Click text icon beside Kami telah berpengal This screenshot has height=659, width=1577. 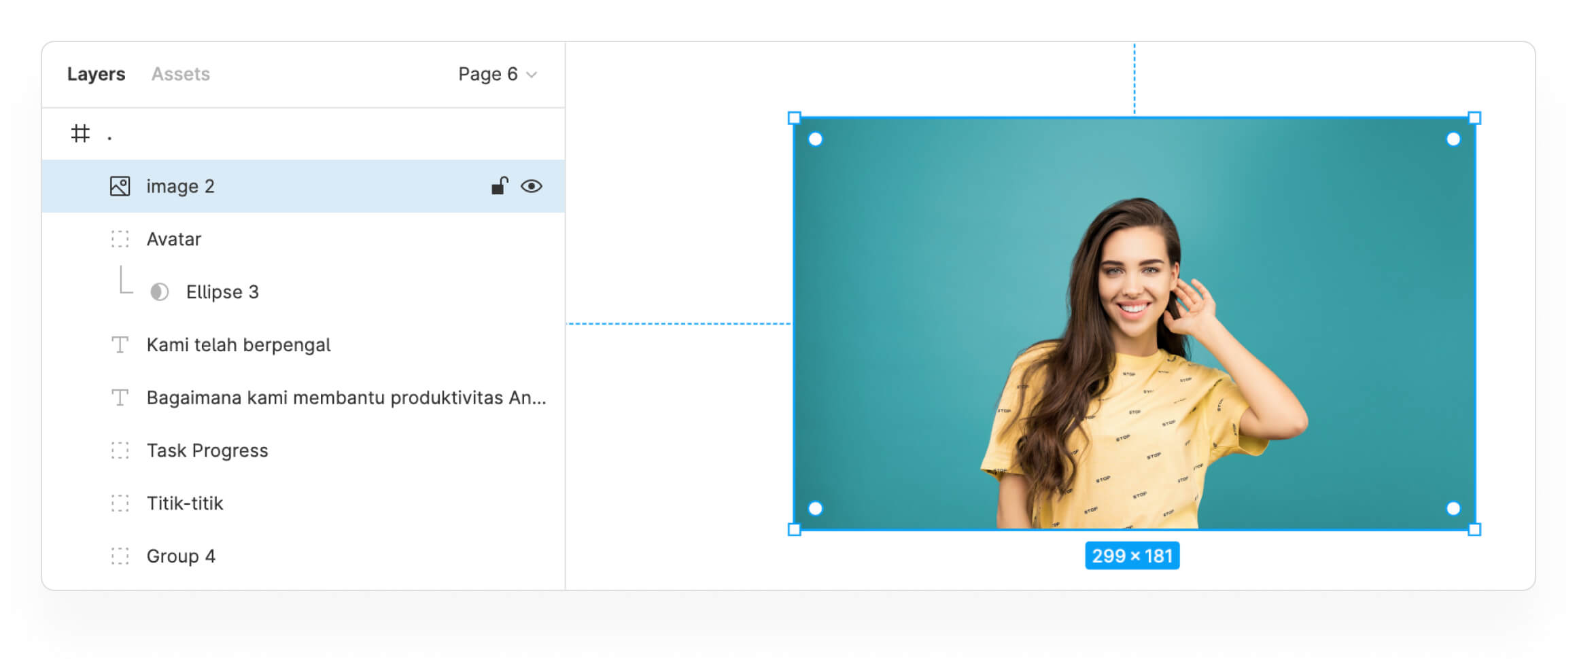tap(120, 345)
